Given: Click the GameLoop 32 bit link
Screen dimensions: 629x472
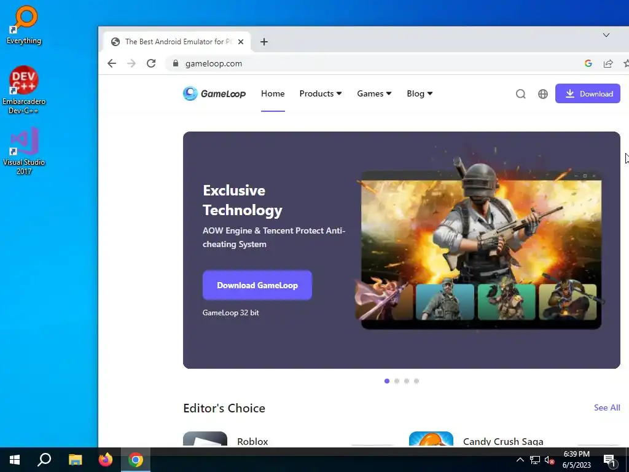Looking at the screenshot, I should [231, 313].
